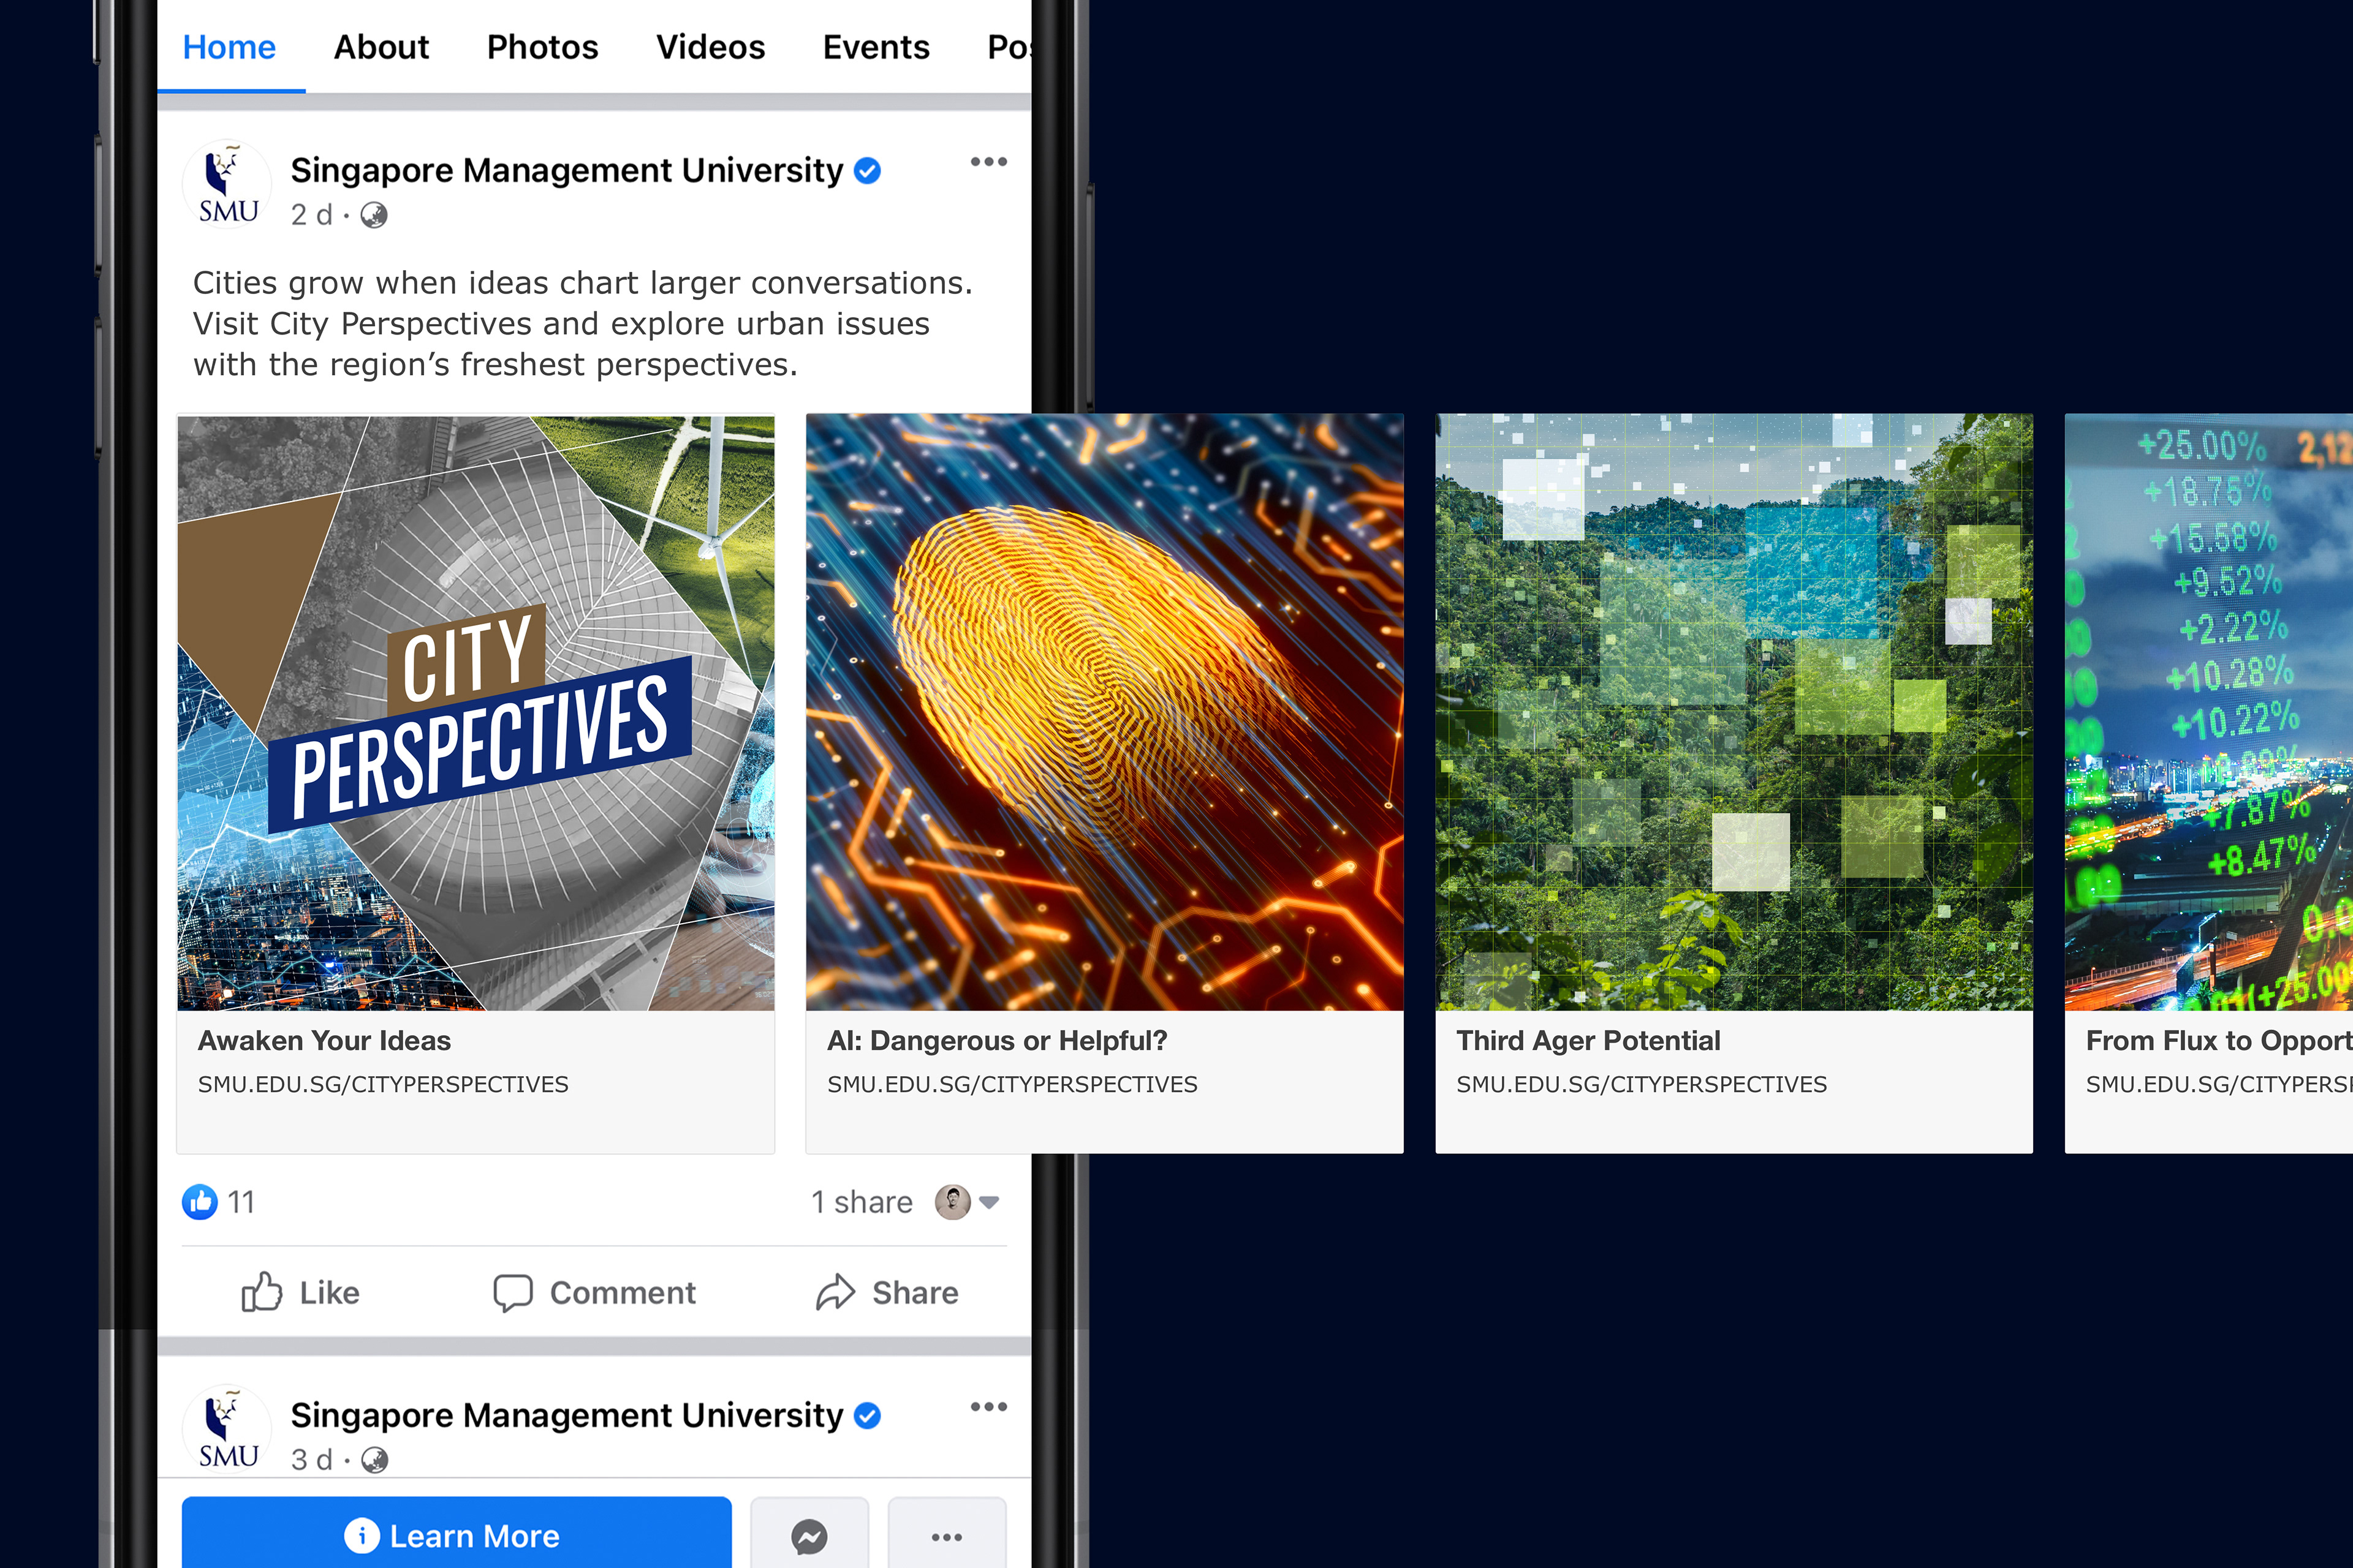
Task: Click the verified badge beside first post name
Action: pyautogui.click(x=868, y=171)
